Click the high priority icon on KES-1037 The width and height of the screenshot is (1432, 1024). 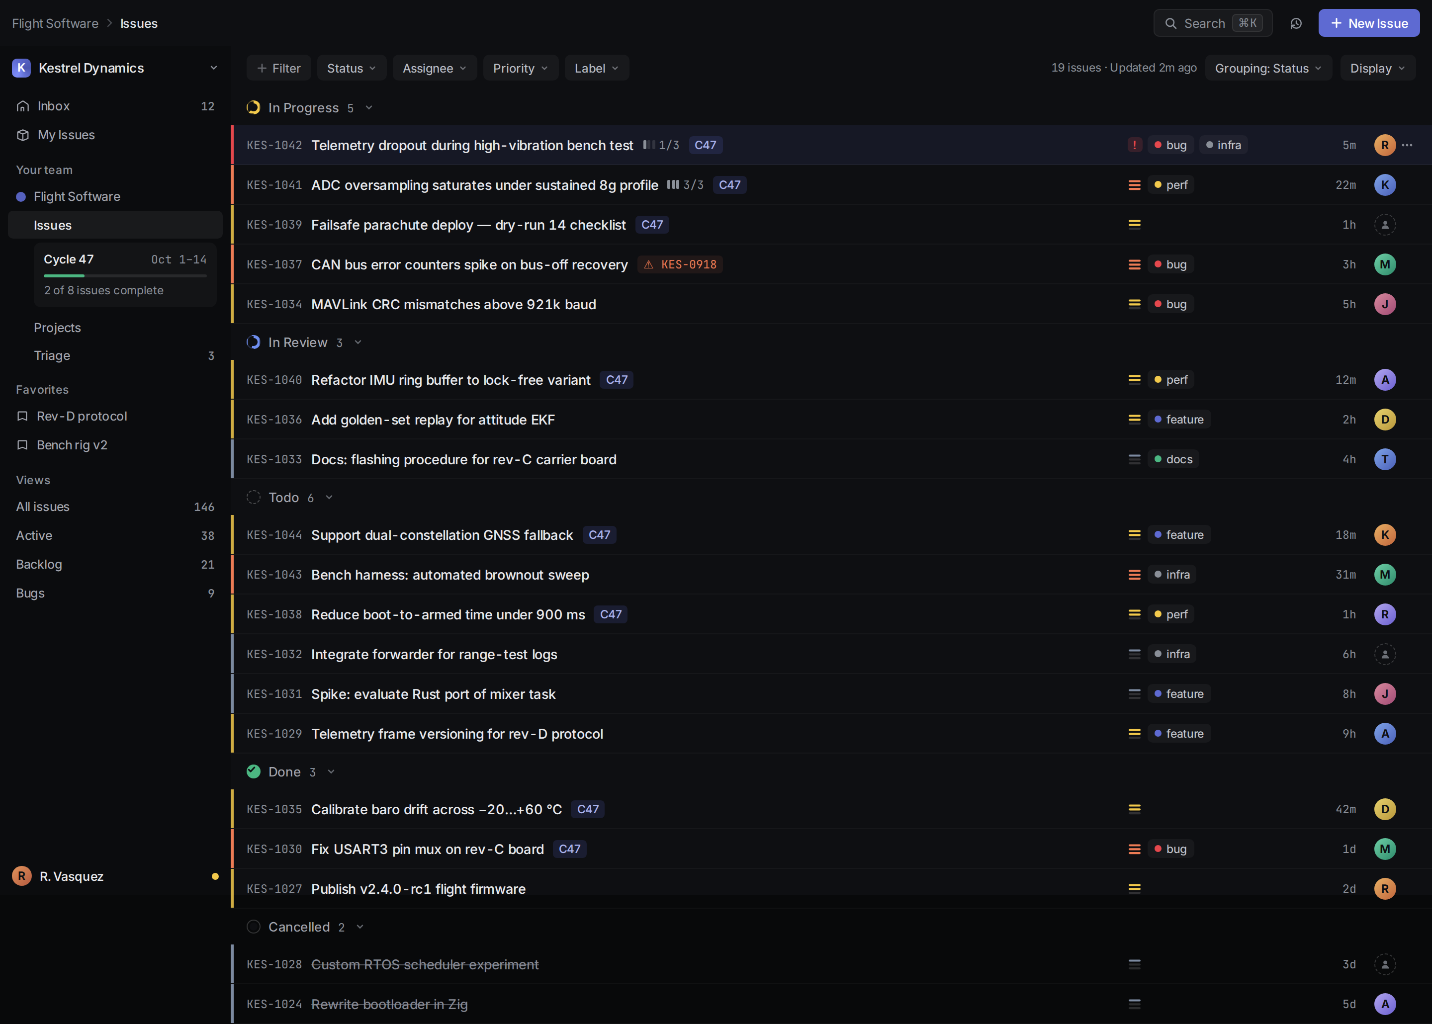point(1134,264)
